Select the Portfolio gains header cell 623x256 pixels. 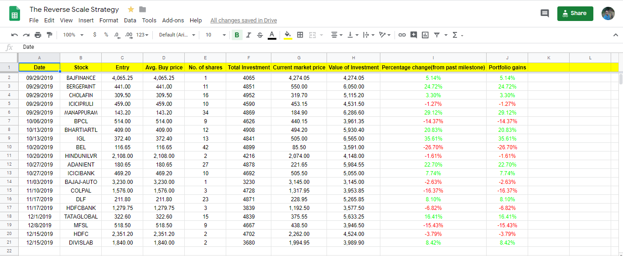pyautogui.click(x=507, y=68)
